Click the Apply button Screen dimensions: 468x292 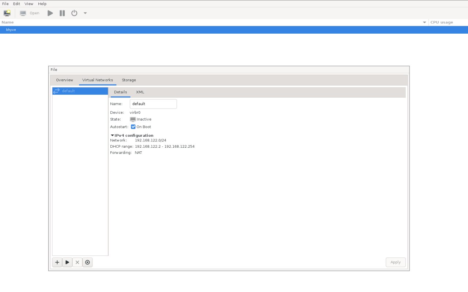click(x=395, y=262)
